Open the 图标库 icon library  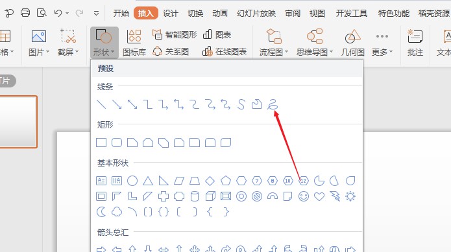click(x=134, y=43)
